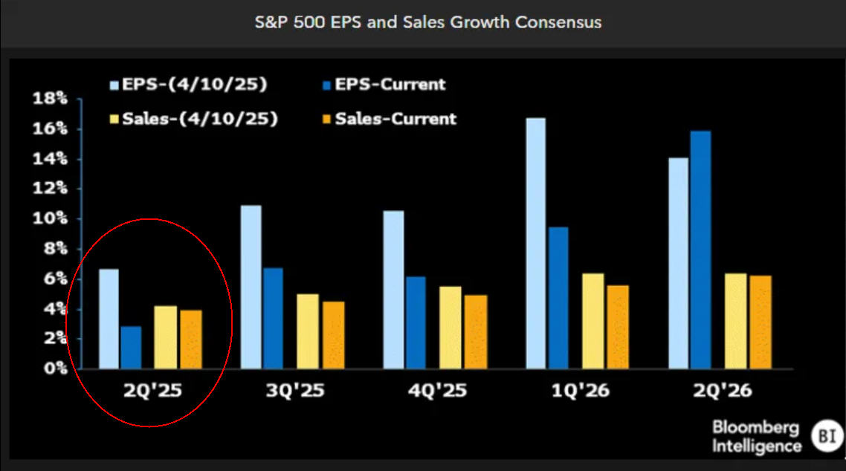Viewport: 846px width, 471px height.
Task: Select the EPS-Current legend label
Action: 390,85
